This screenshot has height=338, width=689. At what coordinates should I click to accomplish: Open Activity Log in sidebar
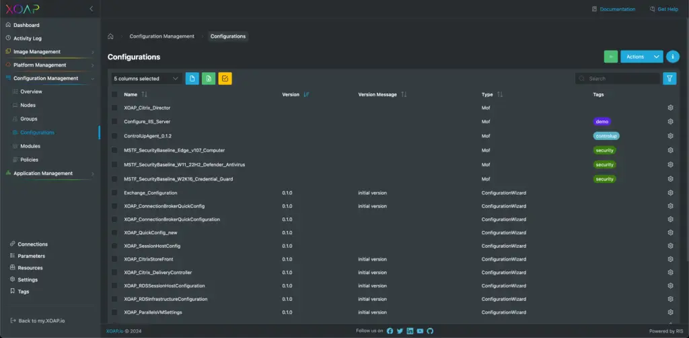(x=27, y=38)
